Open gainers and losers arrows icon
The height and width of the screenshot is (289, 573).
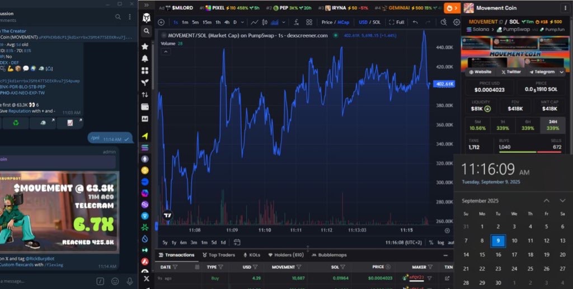145,95
